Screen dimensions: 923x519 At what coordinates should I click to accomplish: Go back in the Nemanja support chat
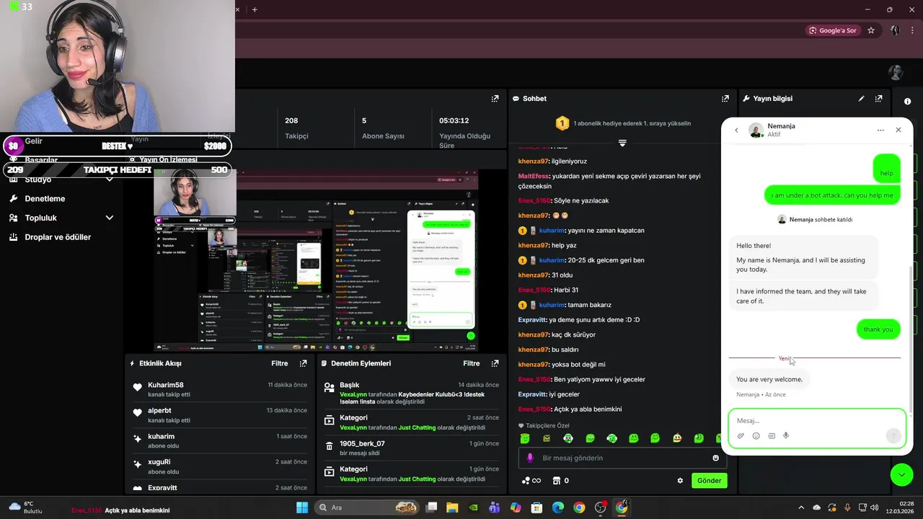736,130
